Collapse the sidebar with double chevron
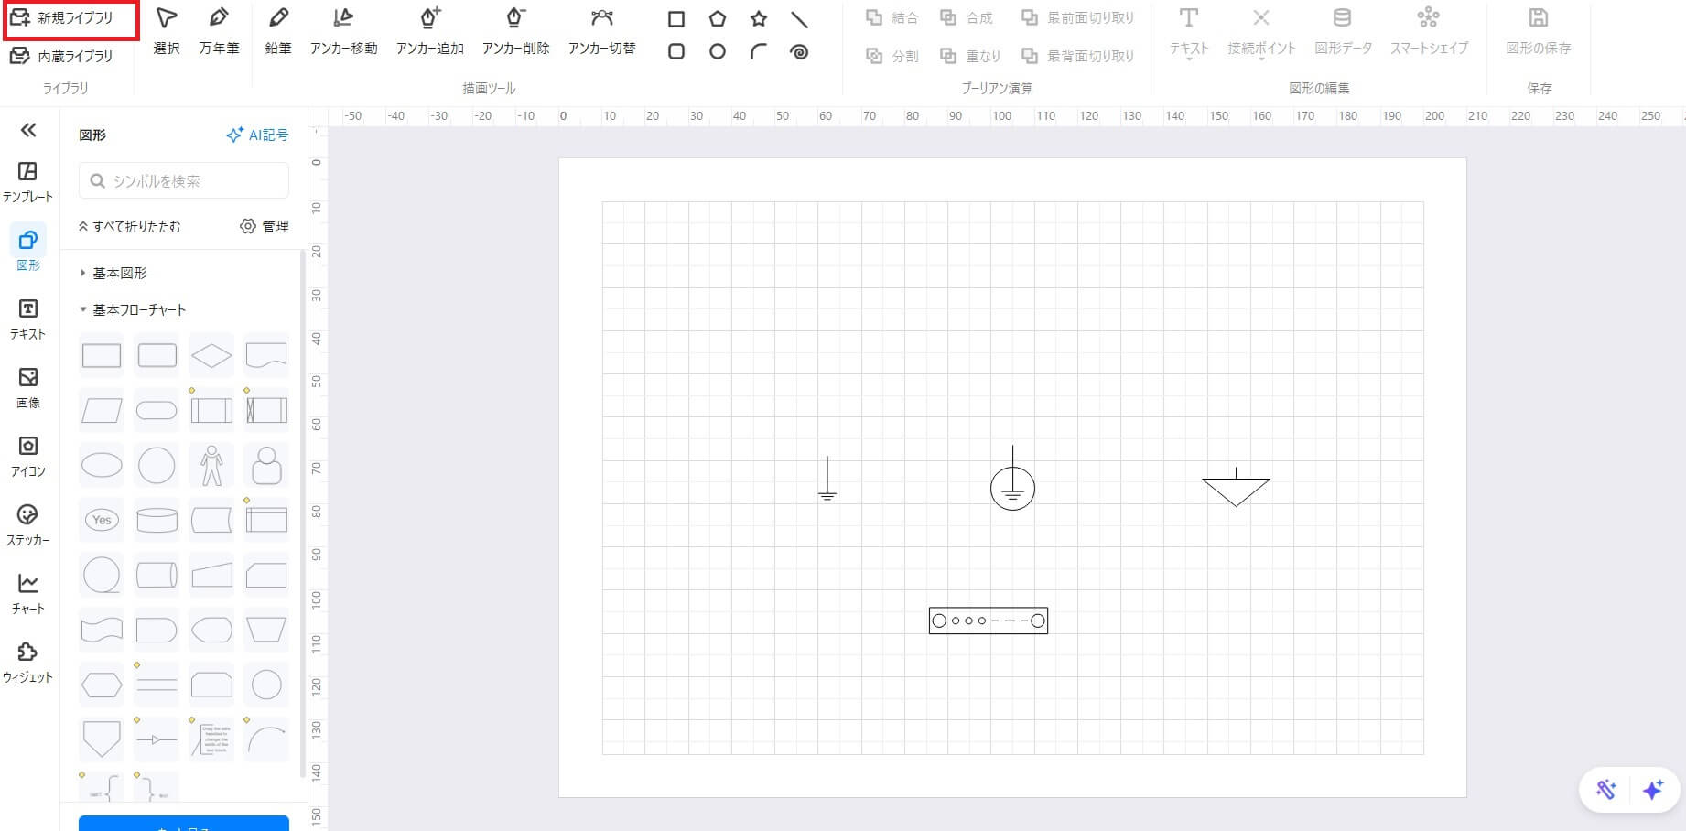 [x=28, y=130]
